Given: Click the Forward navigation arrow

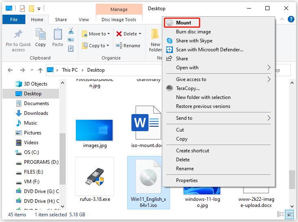Looking at the screenshot, I should click(22, 70).
